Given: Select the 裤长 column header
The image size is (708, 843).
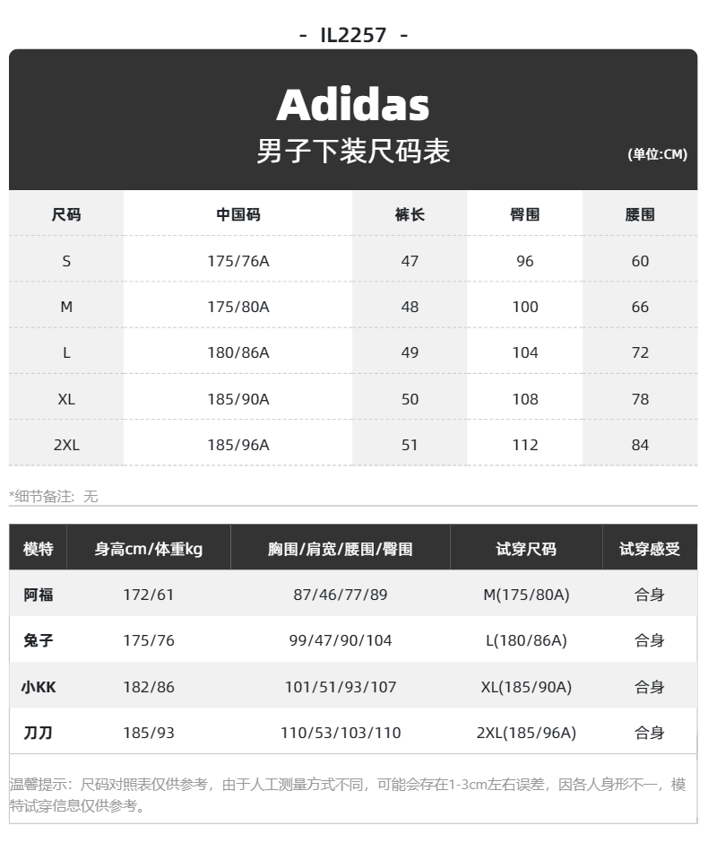Looking at the screenshot, I should pos(410,214).
